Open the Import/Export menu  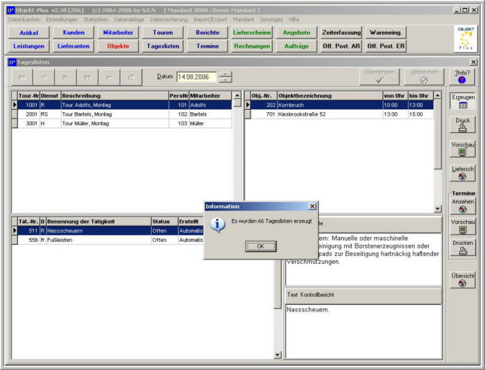(x=210, y=20)
